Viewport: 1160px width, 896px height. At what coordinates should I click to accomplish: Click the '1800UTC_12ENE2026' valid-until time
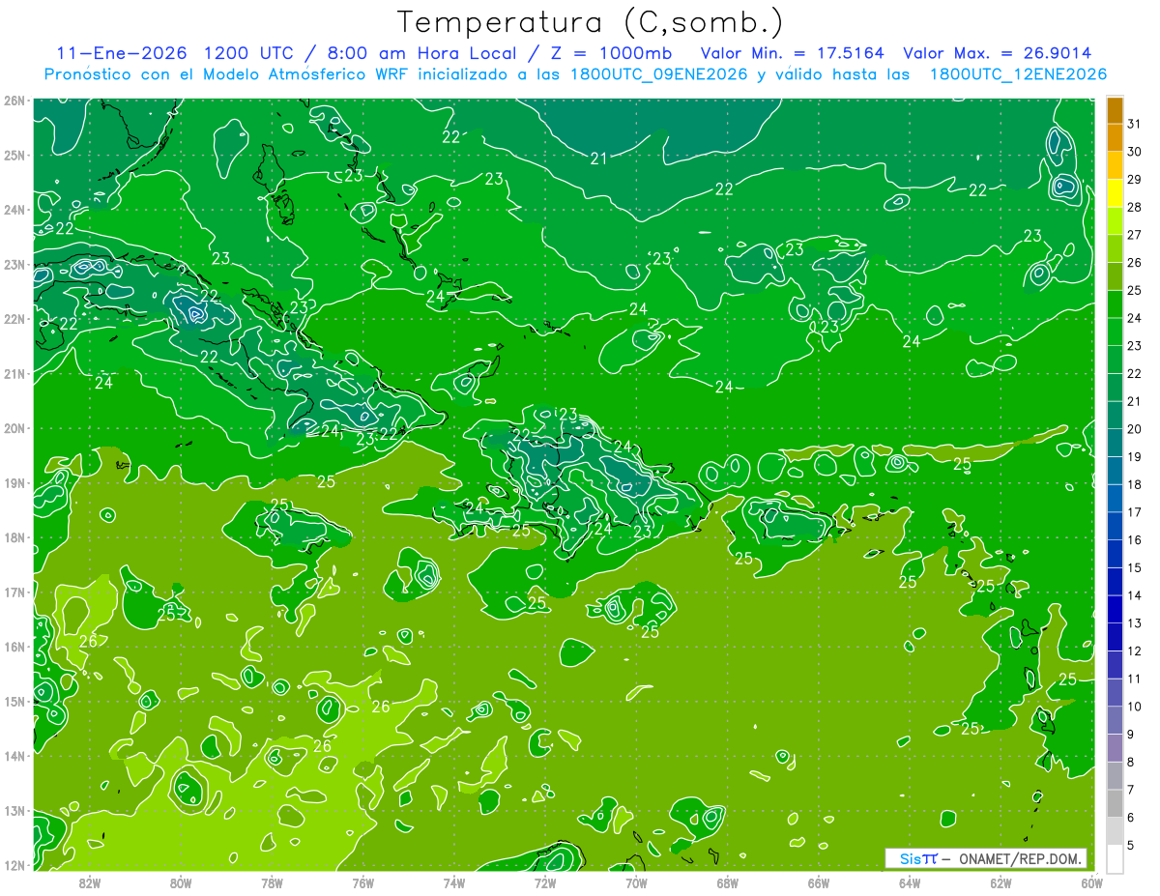click(x=1018, y=74)
